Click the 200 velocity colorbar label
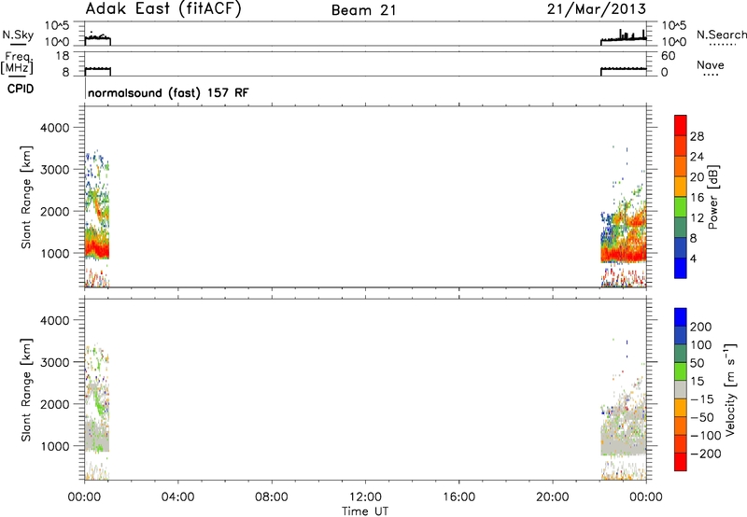This screenshot has width=747, height=517. 701,327
